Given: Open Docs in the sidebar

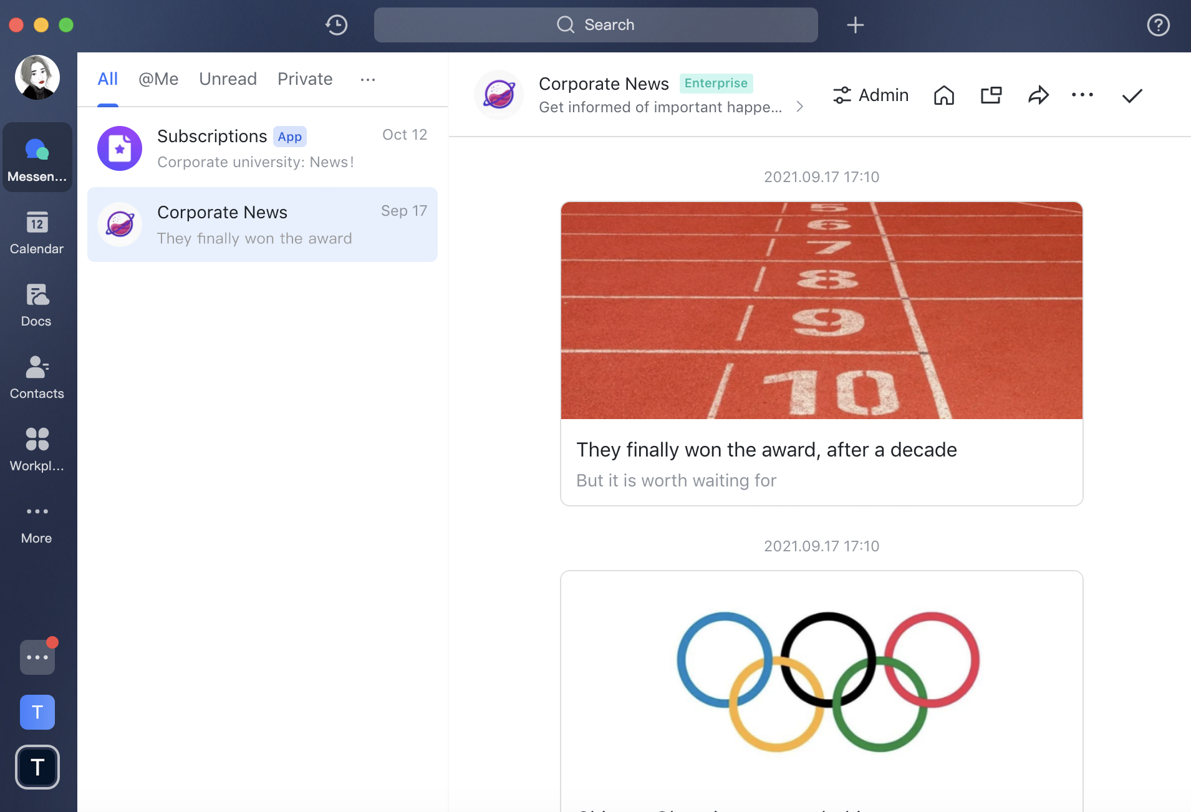Looking at the screenshot, I should [37, 306].
